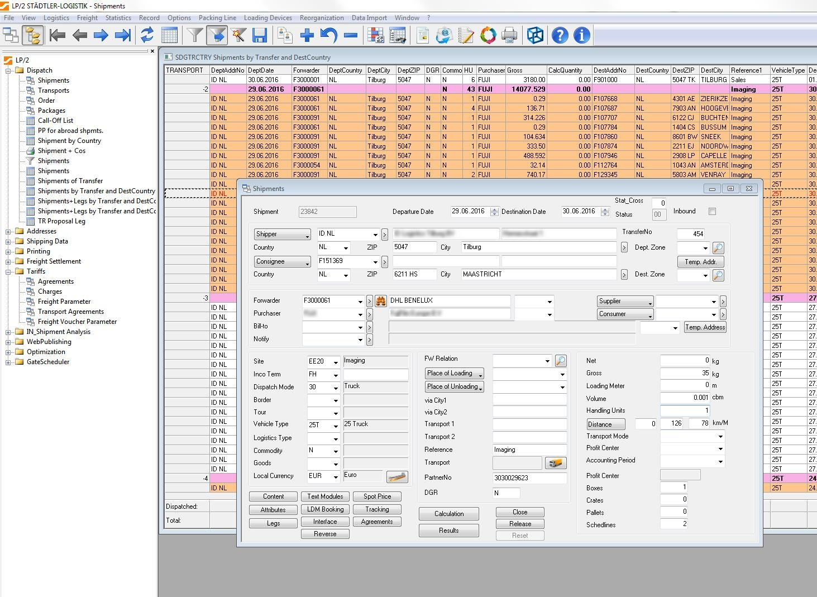
Task: Jump to first record arrow icon
Action: pyautogui.click(x=57, y=36)
